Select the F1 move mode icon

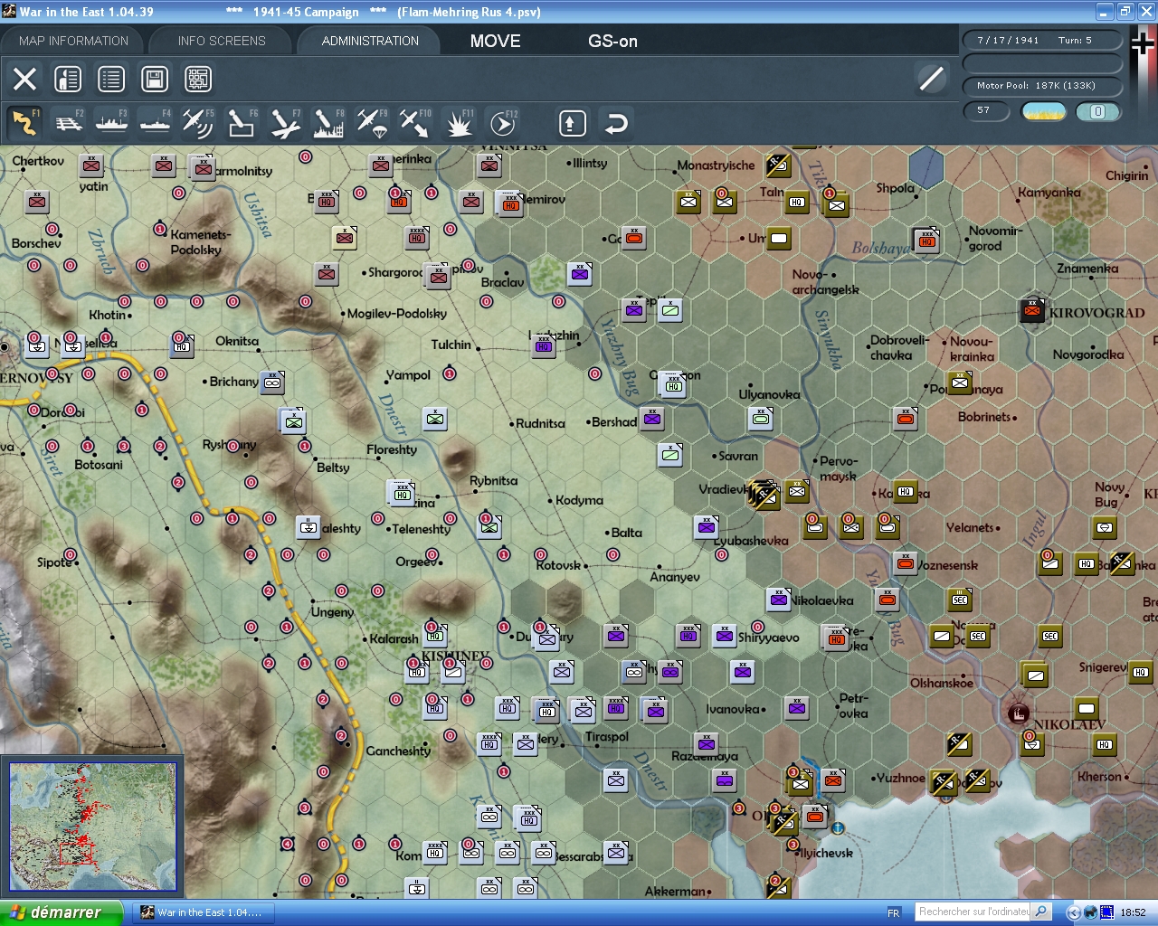pyautogui.click(x=24, y=123)
